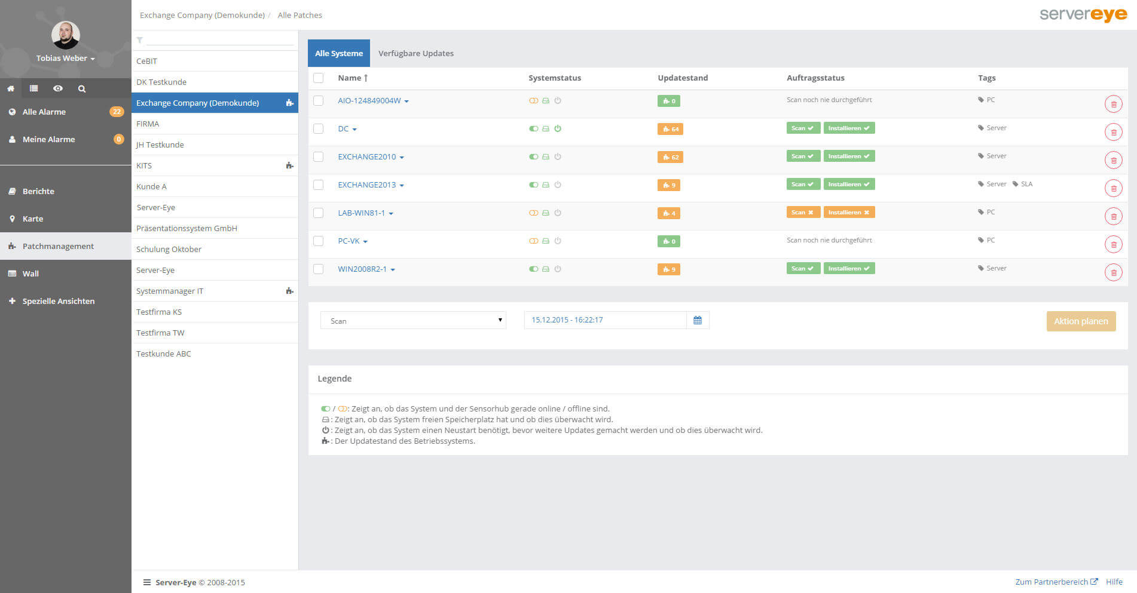Viewport: 1137px width, 593px height.
Task: Select customer Systemmanager IT from list
Action: pyautogui.click(x=170, y=291)
